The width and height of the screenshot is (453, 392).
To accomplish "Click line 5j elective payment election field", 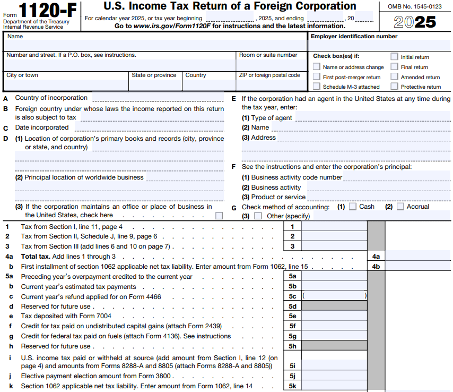I will click(334, 376).
